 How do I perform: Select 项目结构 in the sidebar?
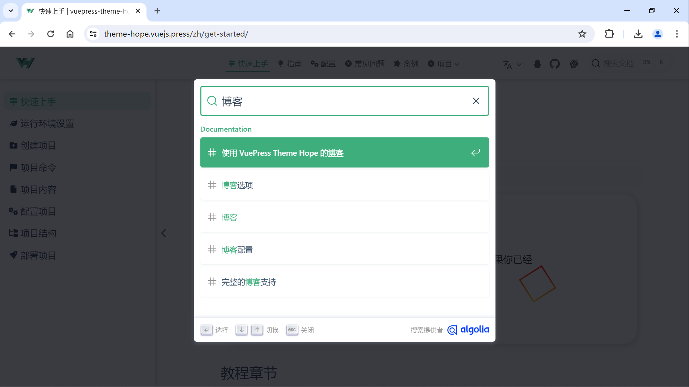78,233
